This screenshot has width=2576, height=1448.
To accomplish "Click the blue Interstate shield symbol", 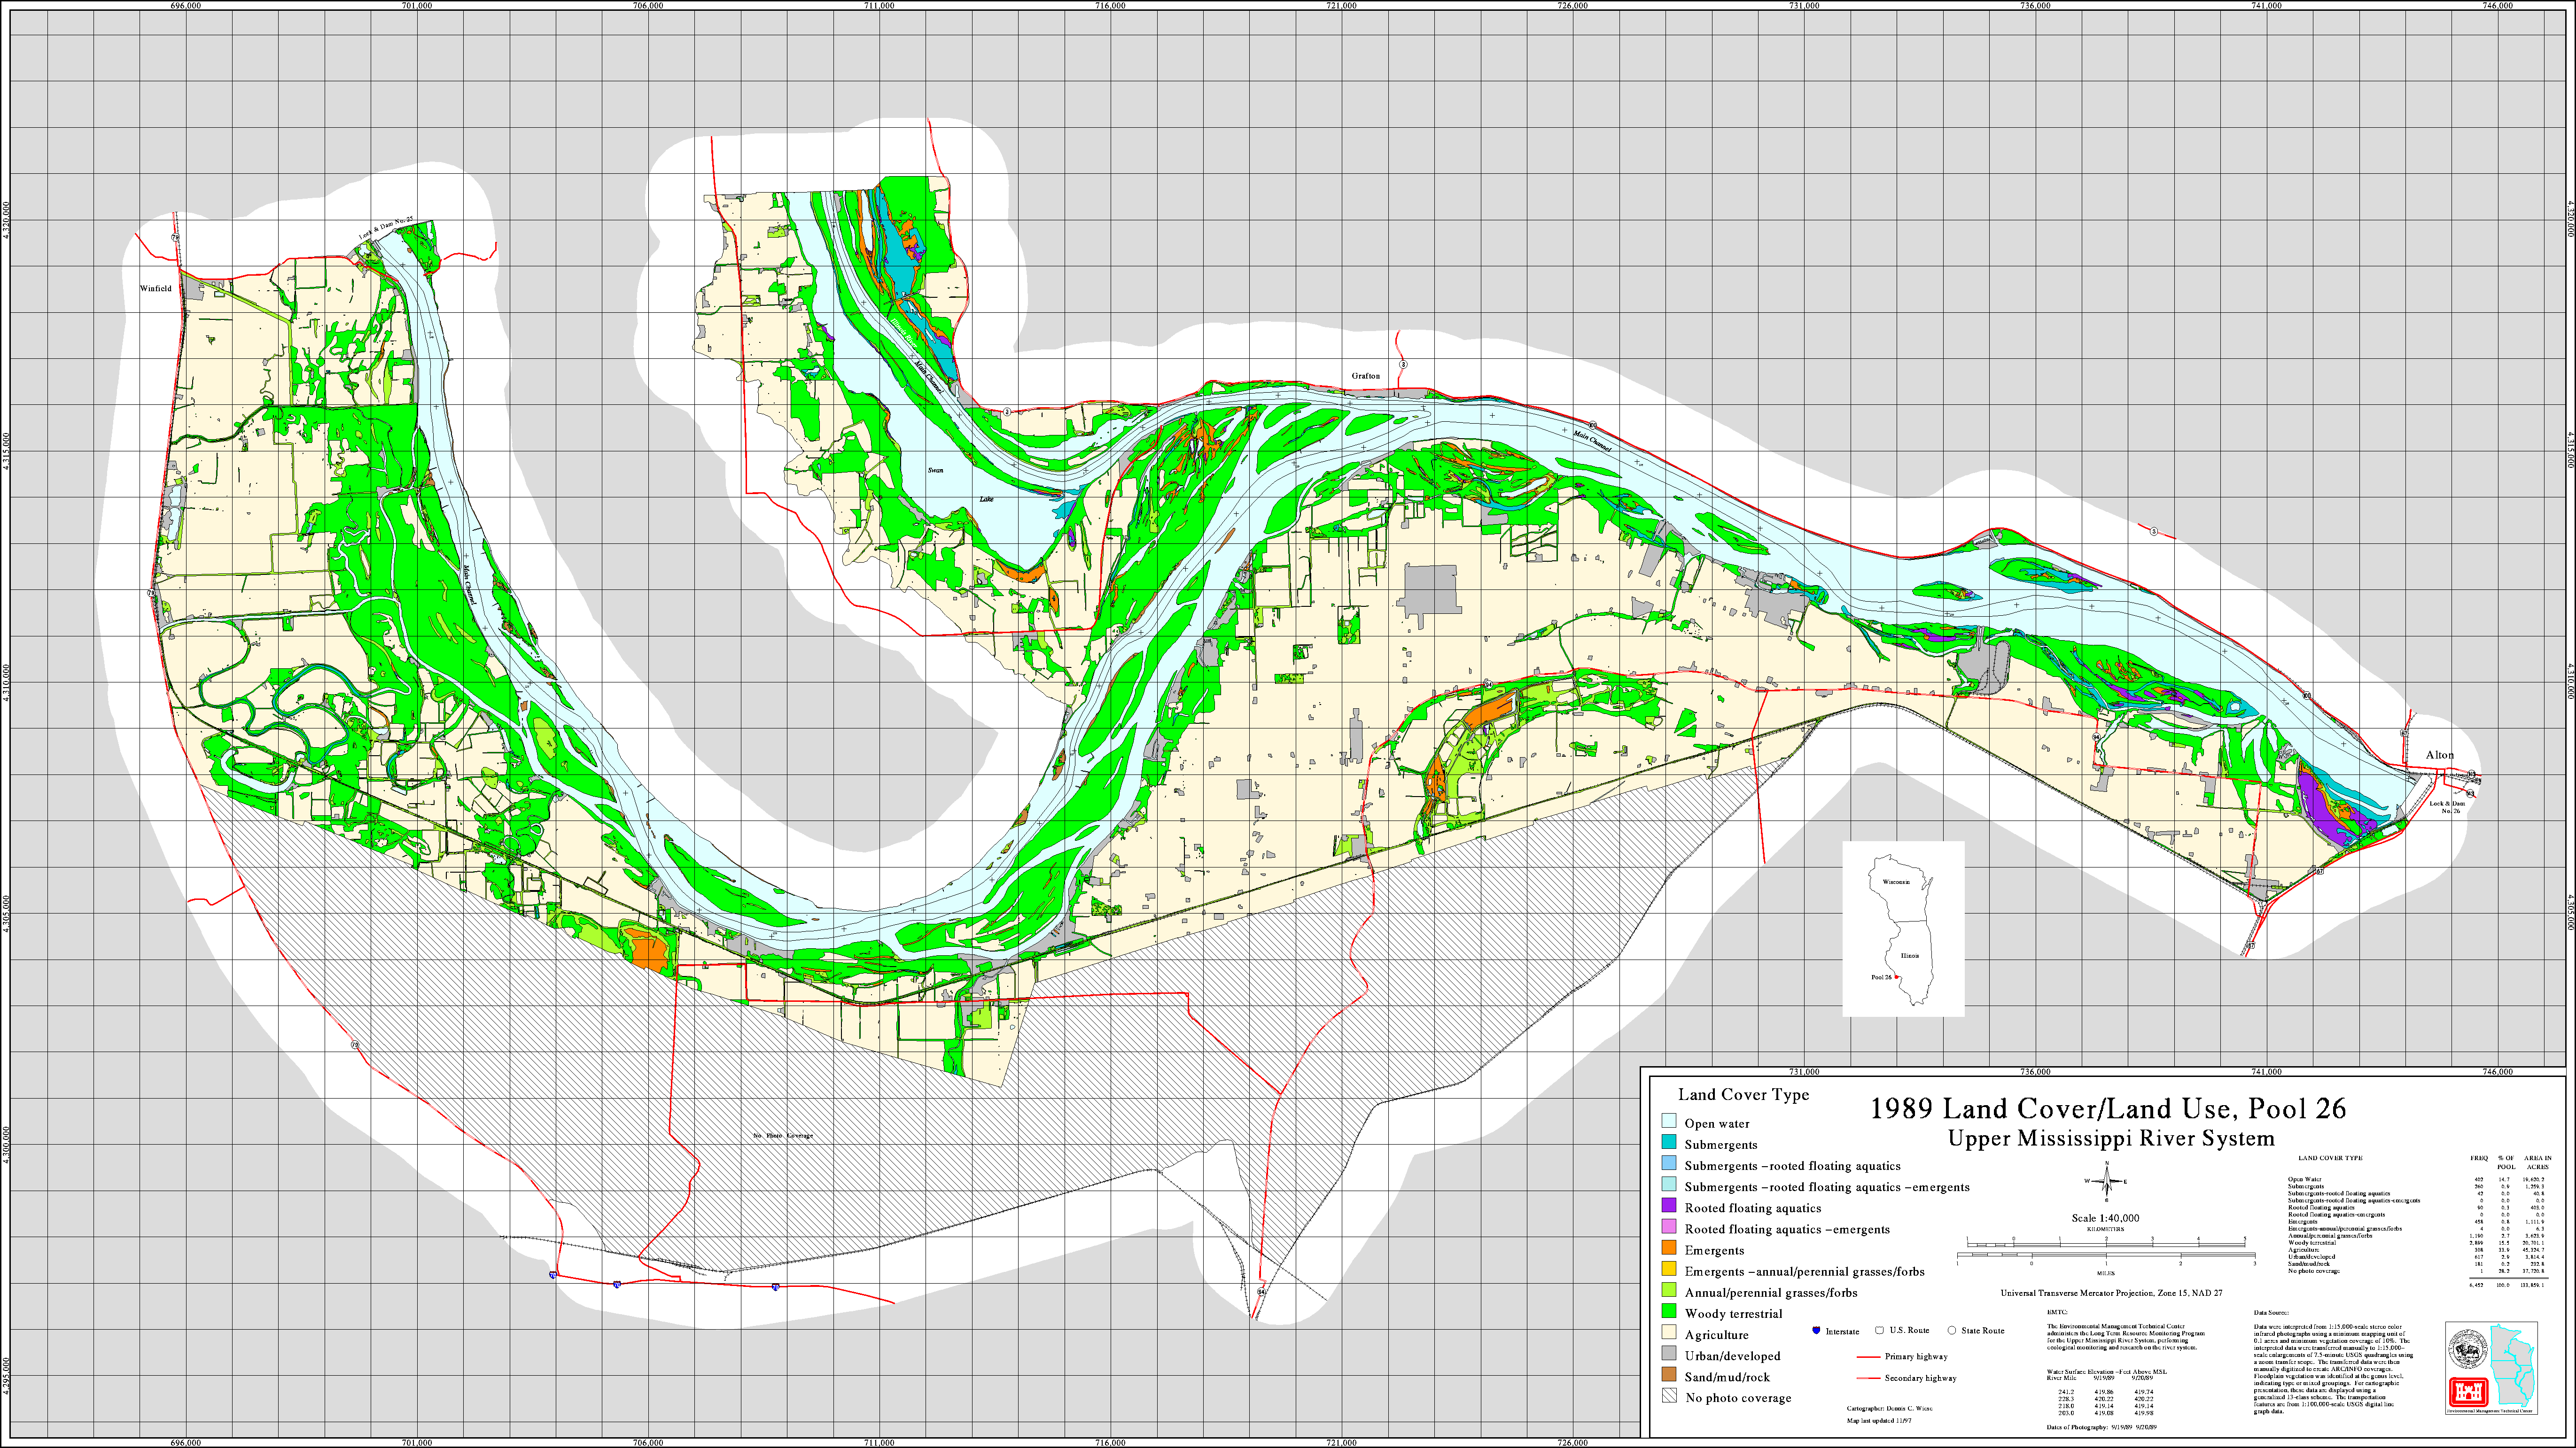I will 1816,1330.
